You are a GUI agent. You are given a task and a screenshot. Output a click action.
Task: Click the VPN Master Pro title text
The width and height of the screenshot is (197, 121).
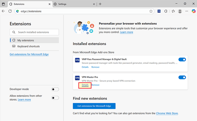[90, 77]
